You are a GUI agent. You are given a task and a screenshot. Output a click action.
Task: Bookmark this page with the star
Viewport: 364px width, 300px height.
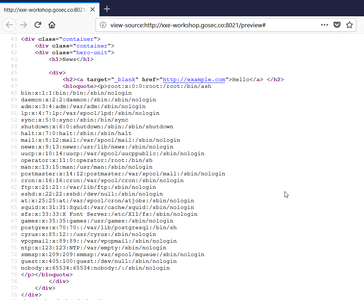coord(349,25)
